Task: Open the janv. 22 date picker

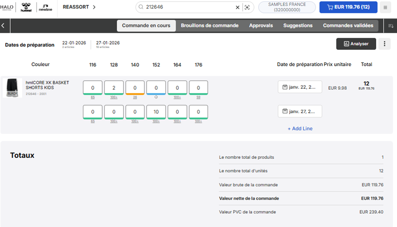Action: point(300,87)
